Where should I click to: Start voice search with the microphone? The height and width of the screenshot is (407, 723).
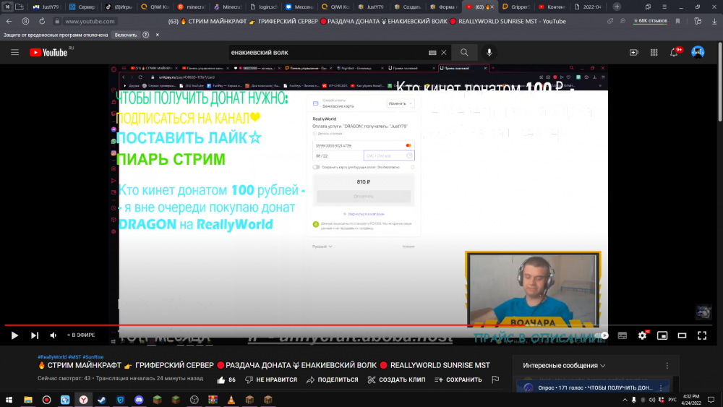[489, 53]
